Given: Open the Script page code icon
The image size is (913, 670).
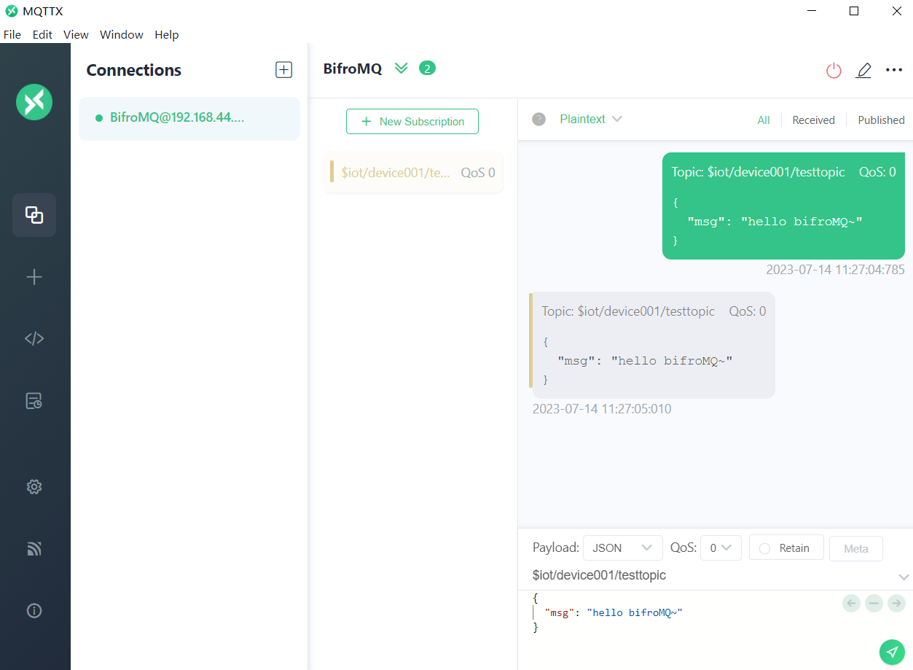Looking at the screenshot, I should point(34,338).
